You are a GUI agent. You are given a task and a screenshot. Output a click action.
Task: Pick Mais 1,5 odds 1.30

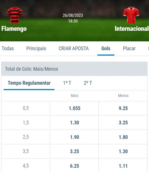(x=74, y=122)
